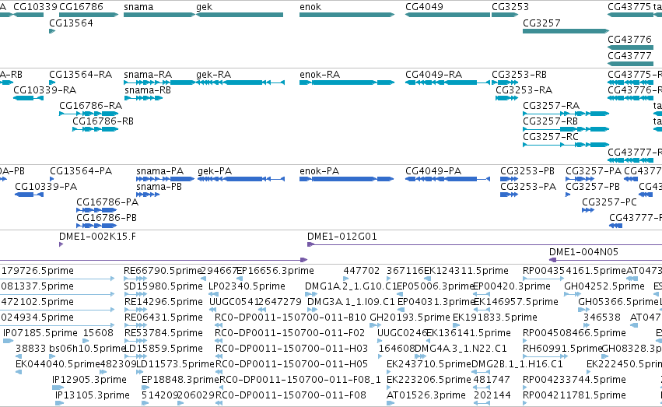Select the CG3257 gene bar

pos(566,31)
